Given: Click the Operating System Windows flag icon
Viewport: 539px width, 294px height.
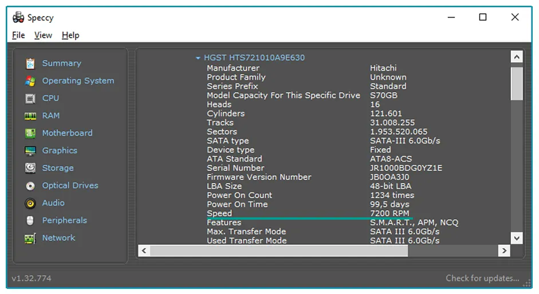Looking at the screenshot, I should [30, 81].
